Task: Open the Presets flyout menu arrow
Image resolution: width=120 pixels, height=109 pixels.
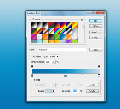Action: coord(82,20)
